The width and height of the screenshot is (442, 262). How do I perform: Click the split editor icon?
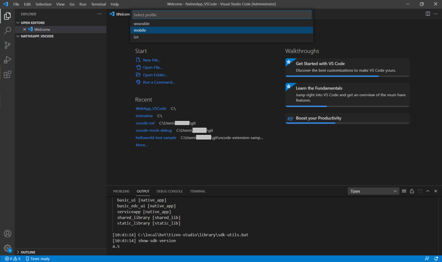click(428, 14)
